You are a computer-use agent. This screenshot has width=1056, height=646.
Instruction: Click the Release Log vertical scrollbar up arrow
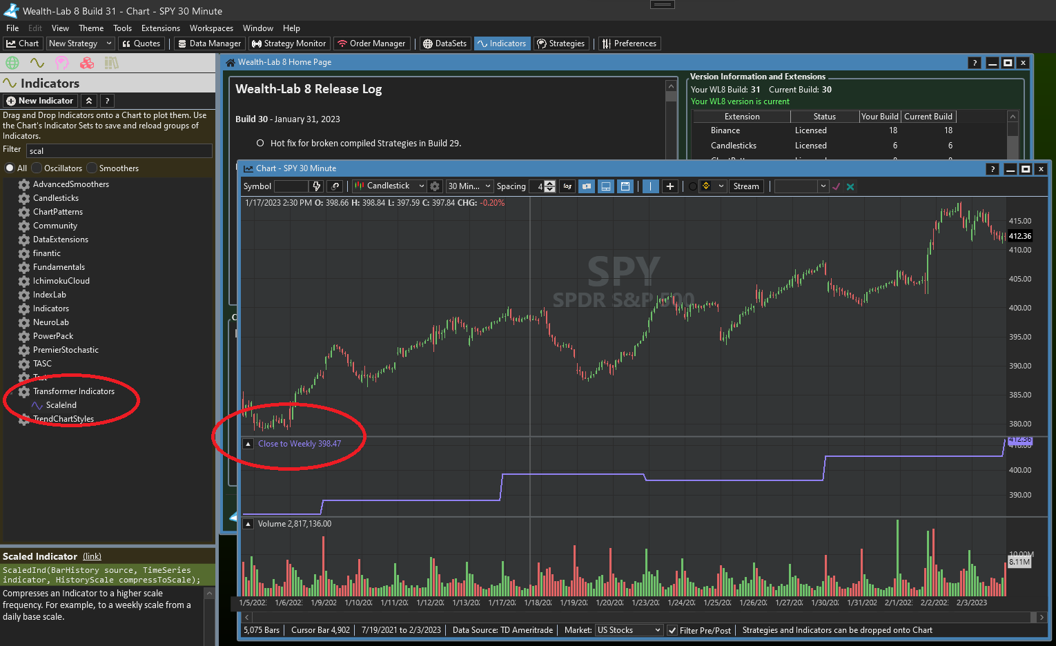tap(671, 86)
